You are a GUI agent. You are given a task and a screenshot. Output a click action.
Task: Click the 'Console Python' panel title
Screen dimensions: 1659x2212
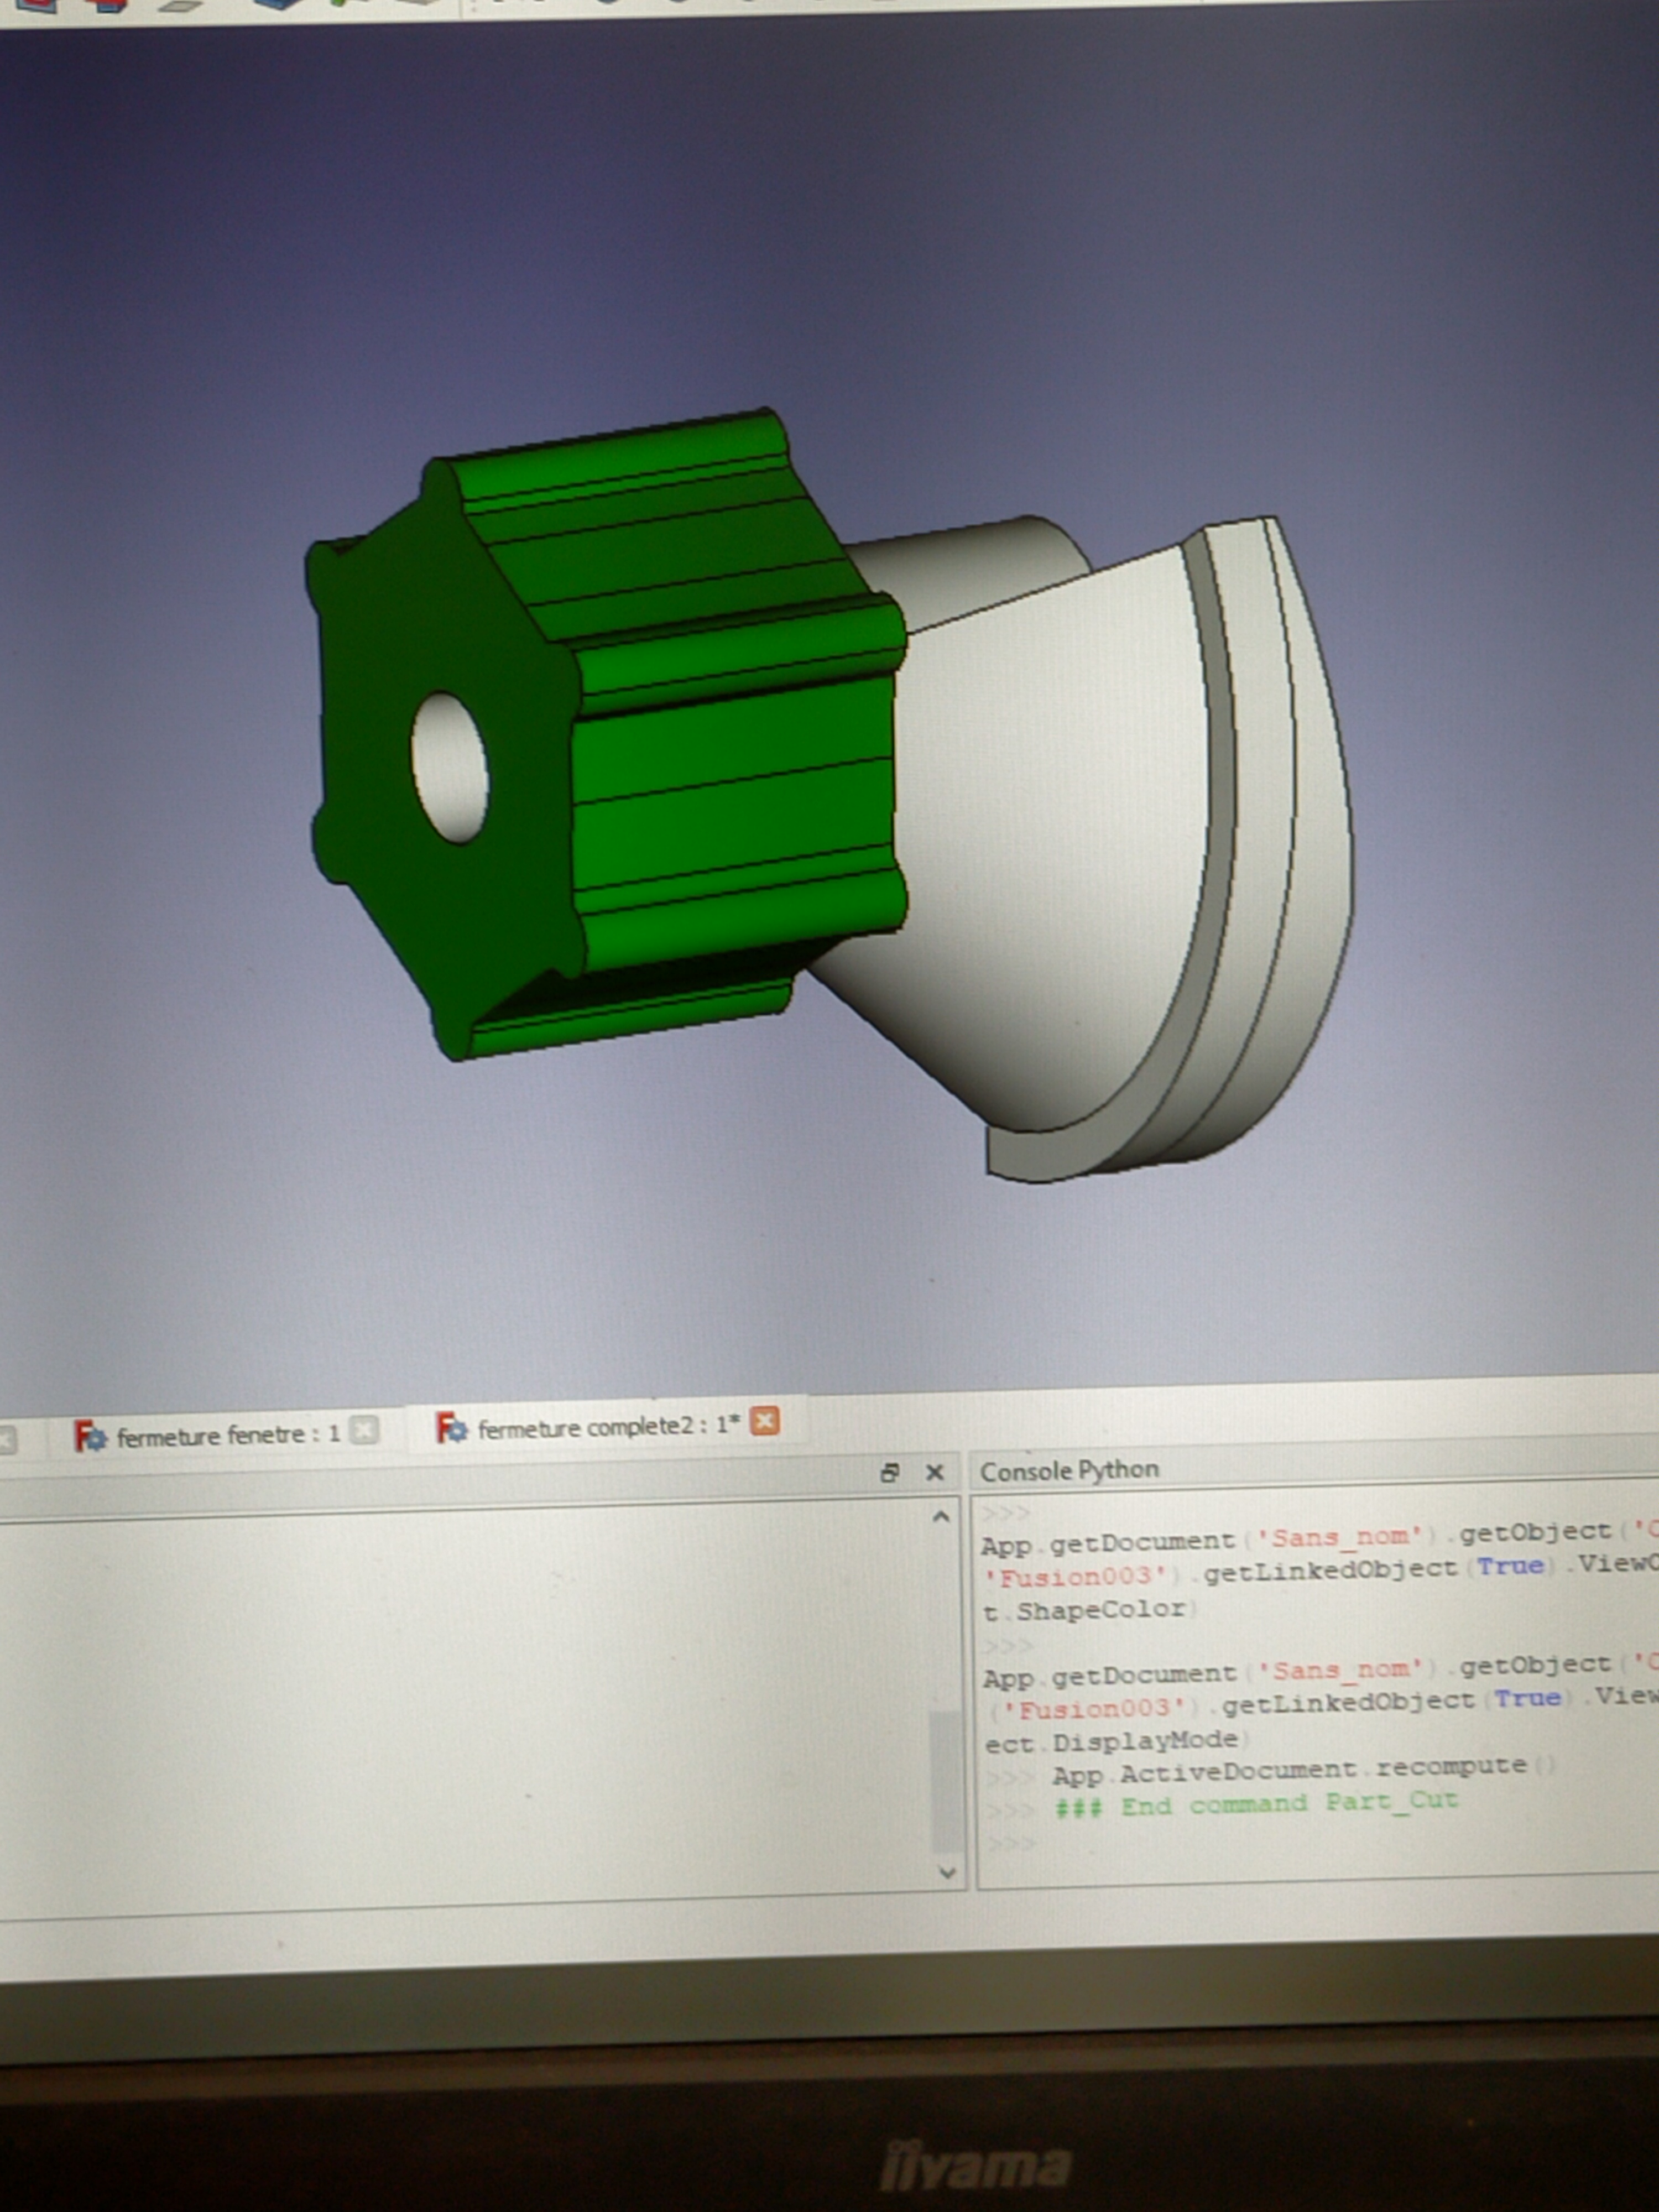(1069, 1470)
